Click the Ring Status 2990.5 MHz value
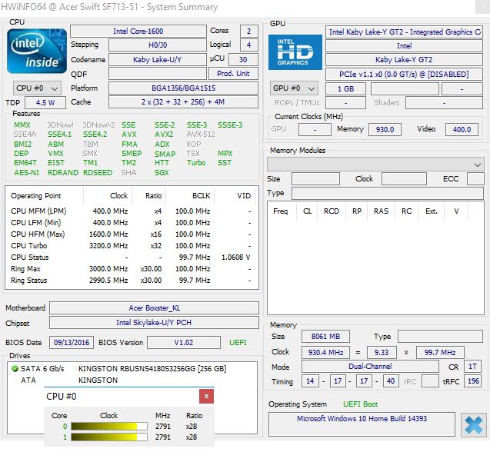The image size is (490, 452). point(108,281)
